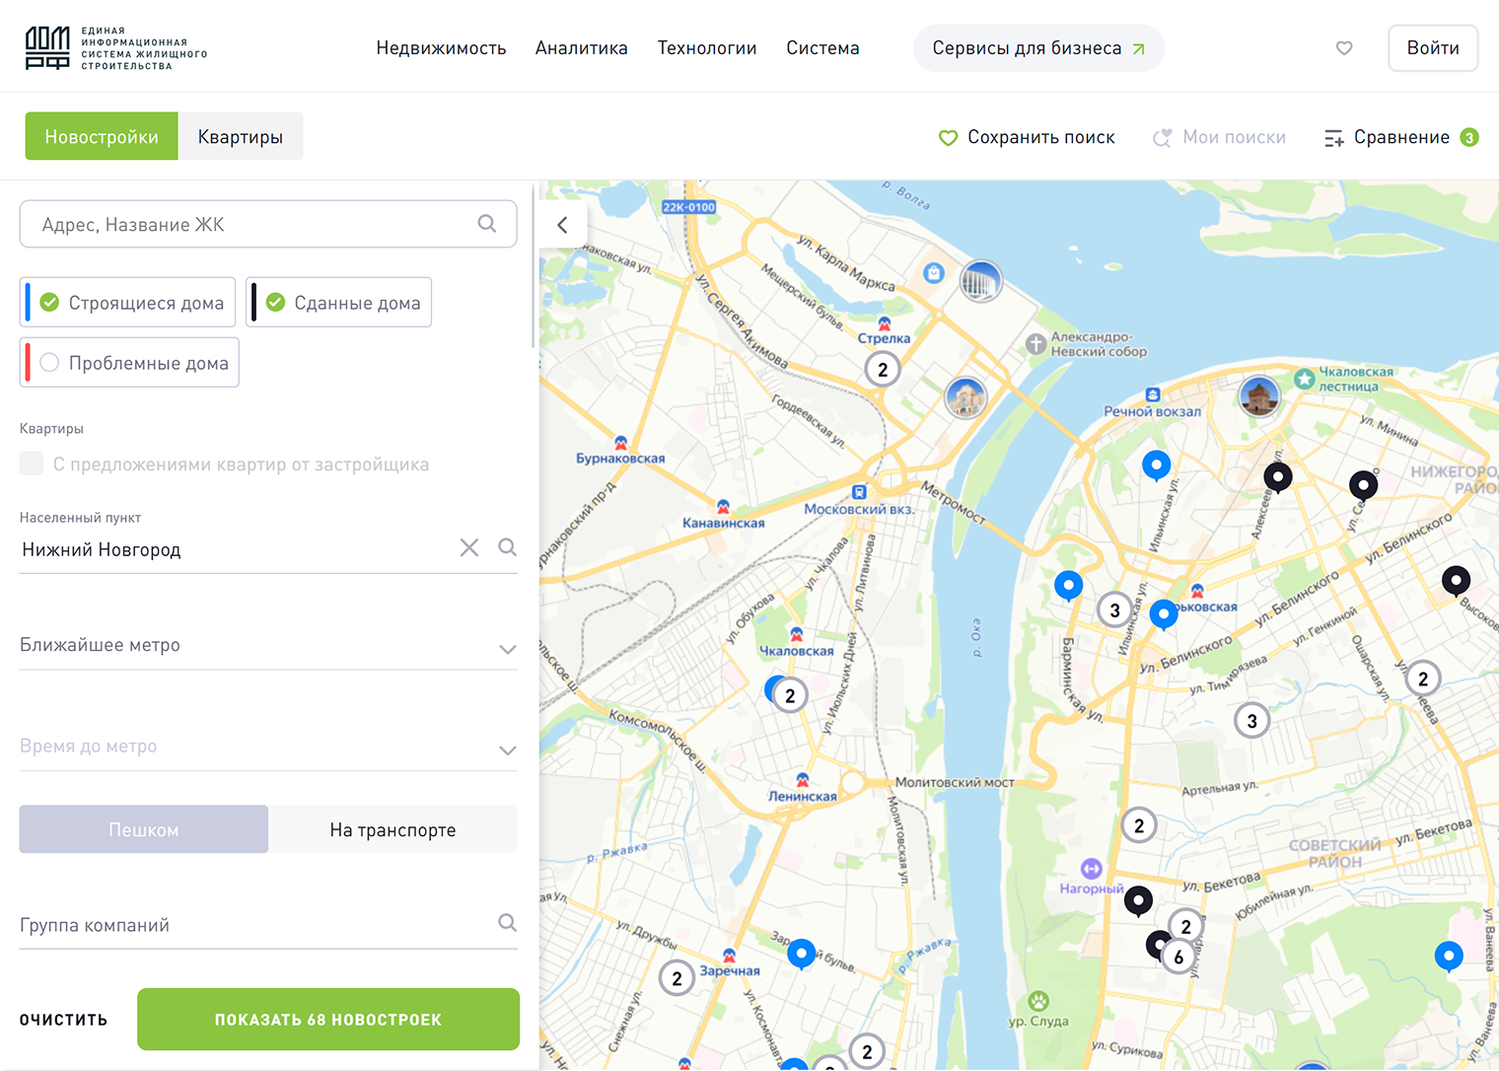Click the Стрелка metro cluster marker 2
This screenshot has width=1499, height=1071.
tap(883, 370)
